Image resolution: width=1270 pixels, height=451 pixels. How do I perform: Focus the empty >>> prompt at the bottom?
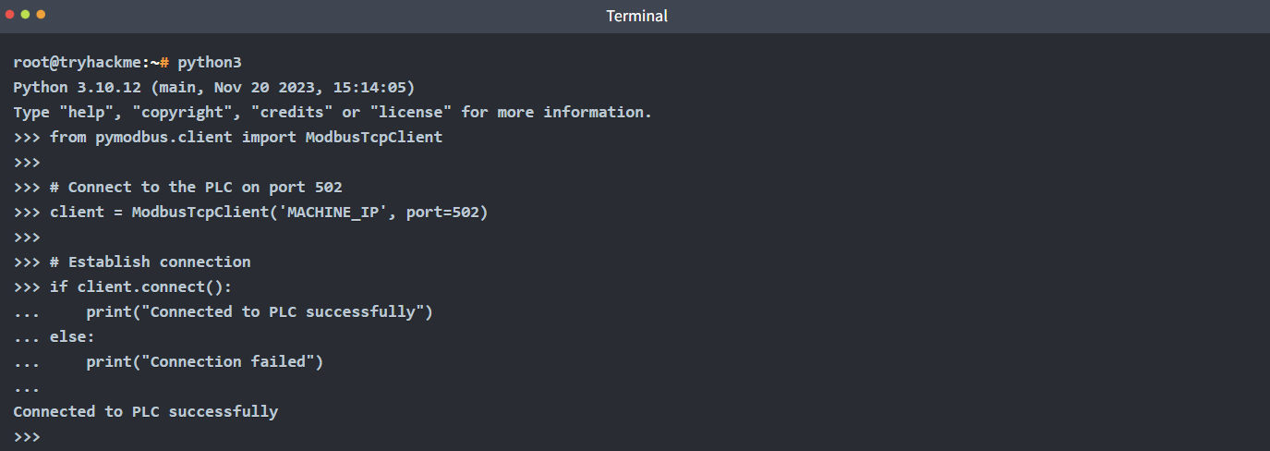[28, 436]
